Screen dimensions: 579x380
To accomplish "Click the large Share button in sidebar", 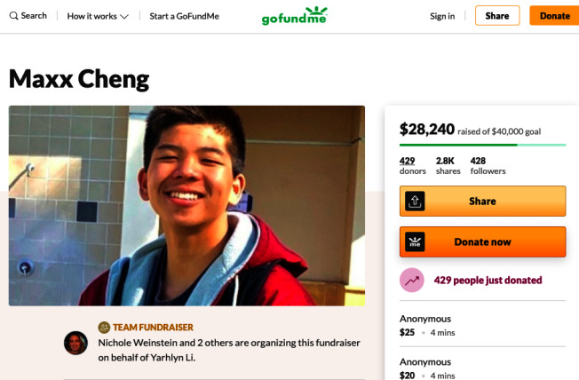I will [482, 202].
